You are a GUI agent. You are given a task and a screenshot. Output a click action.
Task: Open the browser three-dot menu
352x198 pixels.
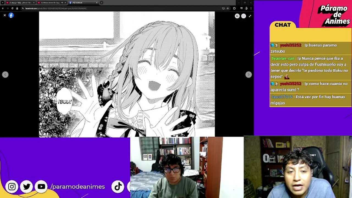click(x=251, y=8)
